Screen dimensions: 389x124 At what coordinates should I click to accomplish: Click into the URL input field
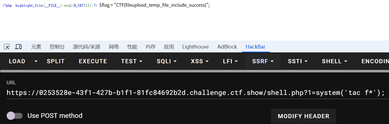tap(195, 93)
